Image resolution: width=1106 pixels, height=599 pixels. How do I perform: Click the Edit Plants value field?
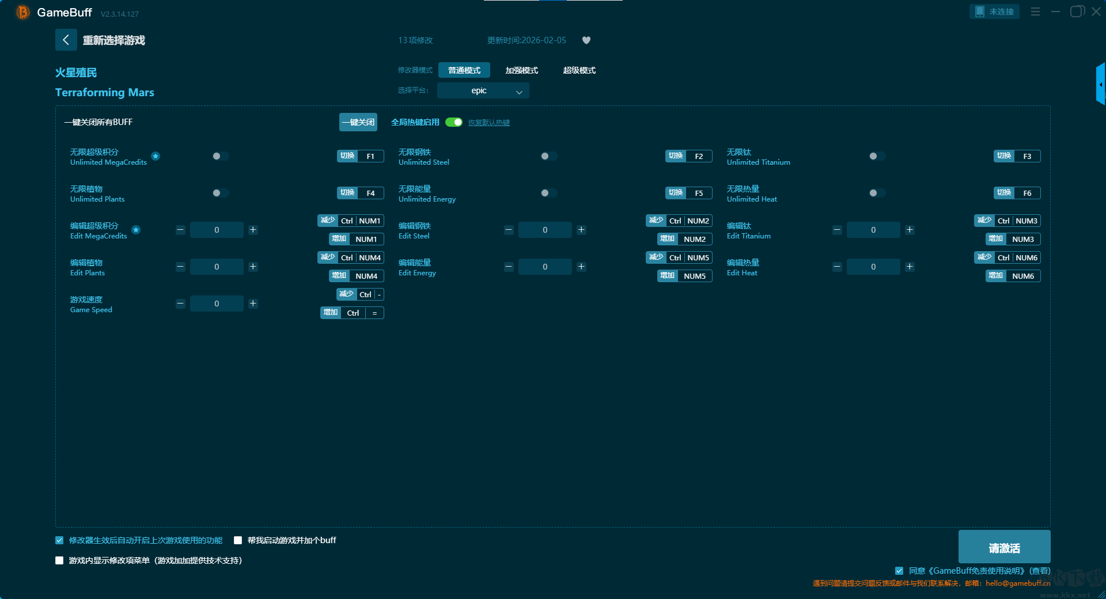(217, 267)
